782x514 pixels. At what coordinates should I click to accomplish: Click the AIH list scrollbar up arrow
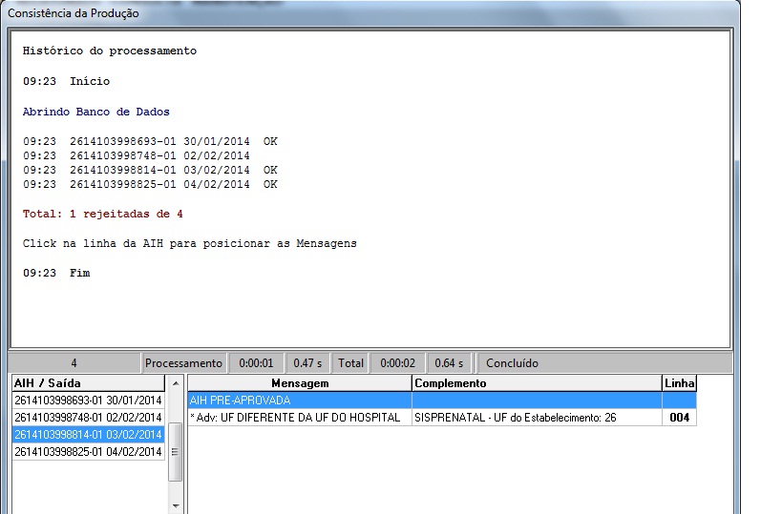coord(175,382)
